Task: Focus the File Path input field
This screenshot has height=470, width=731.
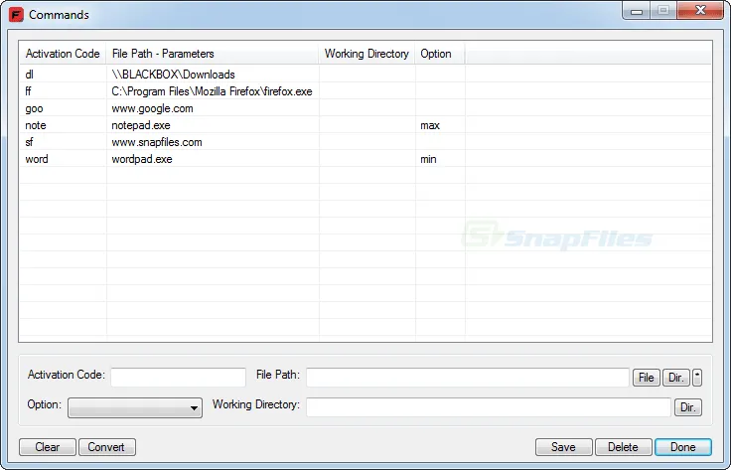Action: (x=468, y=378)
